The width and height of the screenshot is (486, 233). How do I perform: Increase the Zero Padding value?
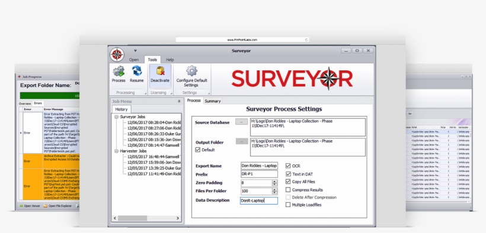[x=274, y=182]
